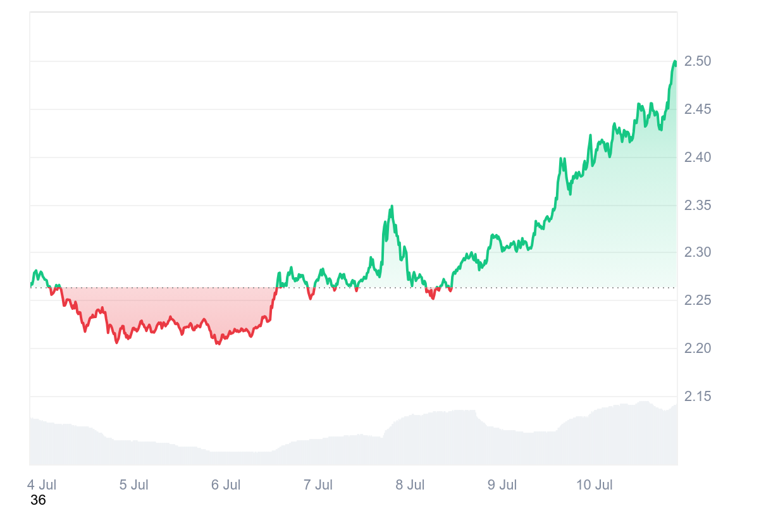
Task: Select the 6 Jul date label
Action: (226, 485)
